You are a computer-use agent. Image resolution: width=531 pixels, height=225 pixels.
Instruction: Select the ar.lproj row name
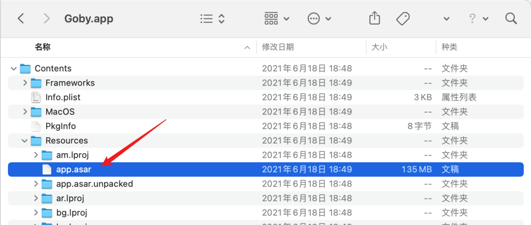tap(70, 198)
